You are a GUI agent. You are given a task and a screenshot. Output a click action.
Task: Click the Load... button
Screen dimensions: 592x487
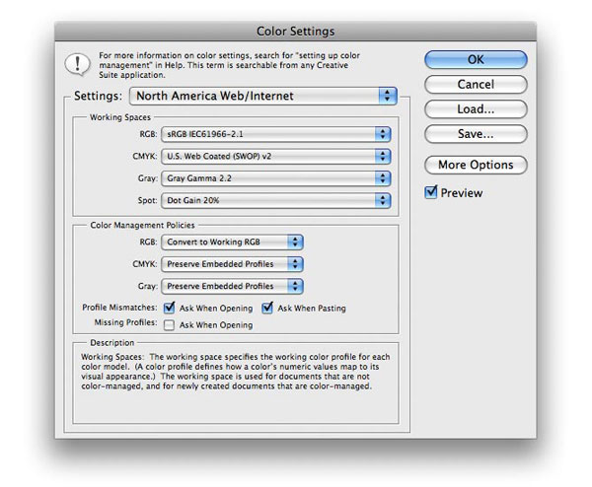[x=476, y=108]
